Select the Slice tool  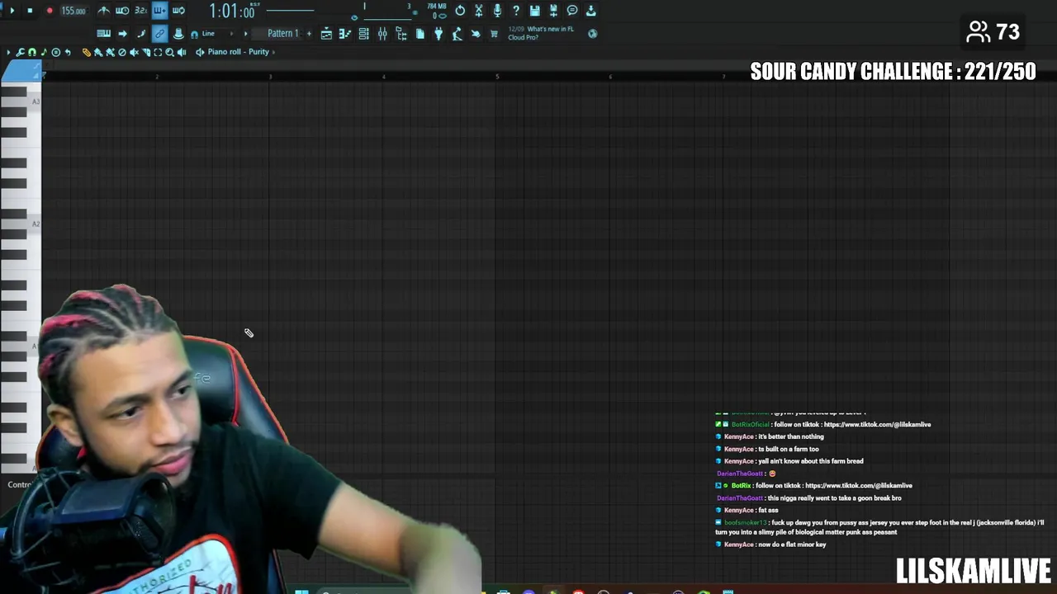click(x=146, y=52)
